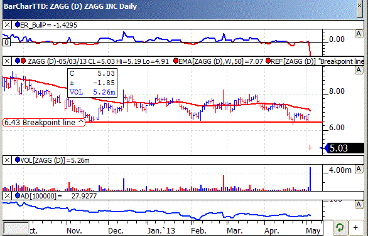
Task: Click the blue dot before ZAGG (D)
Action: click(x=18, y=61)
